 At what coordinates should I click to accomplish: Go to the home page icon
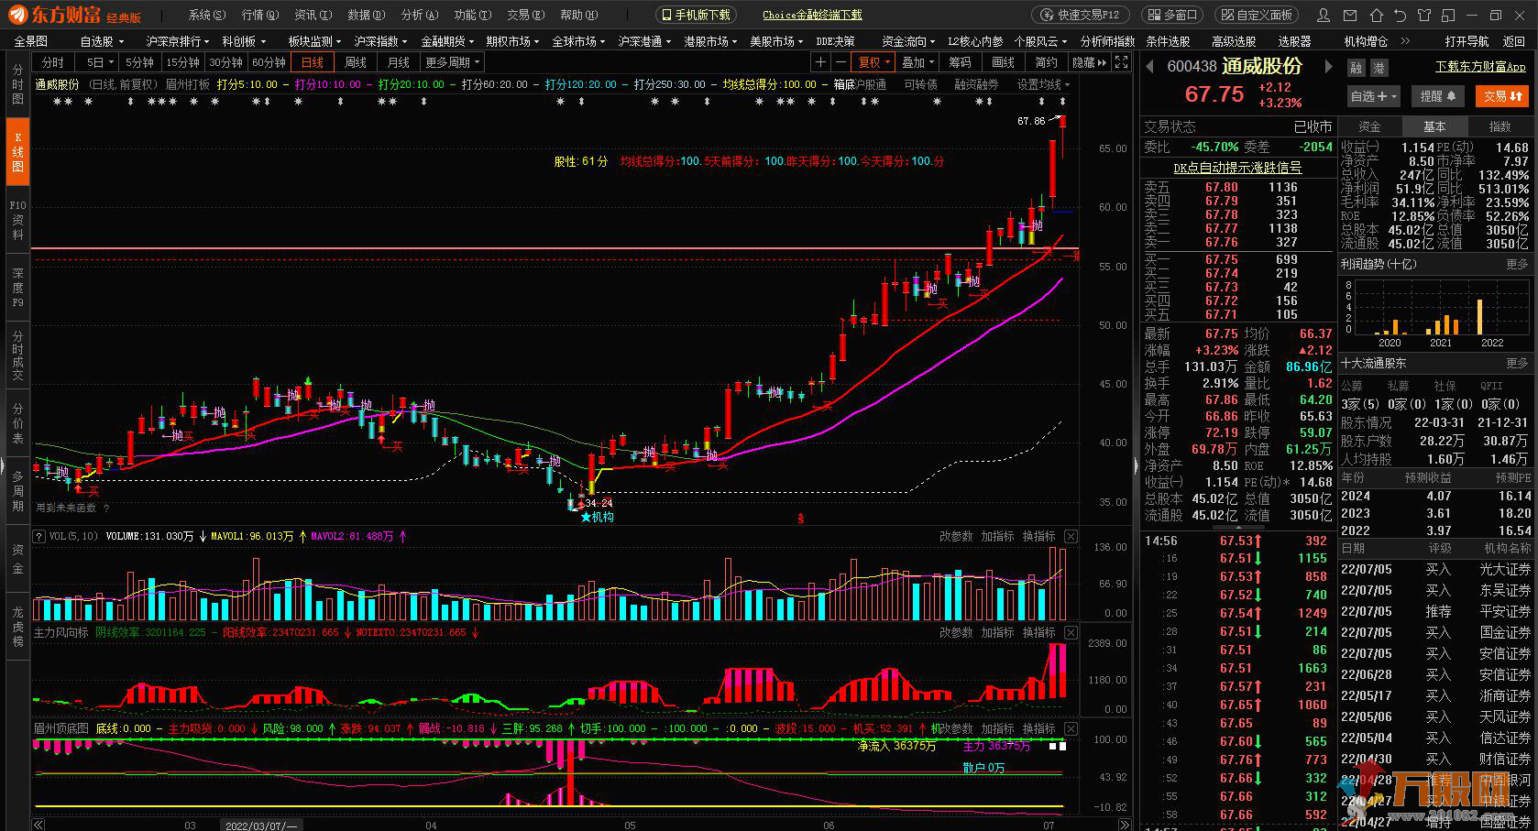1376,16
